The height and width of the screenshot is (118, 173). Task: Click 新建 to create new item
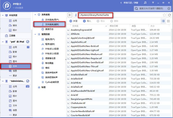[x=74, y=21]
